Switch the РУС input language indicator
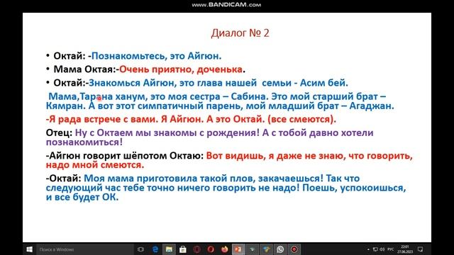This screenshot has height=255, width=454. 391,249
